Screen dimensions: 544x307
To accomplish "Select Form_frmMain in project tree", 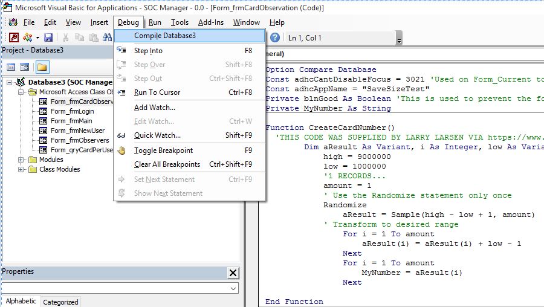I will [x=71, y=121].
